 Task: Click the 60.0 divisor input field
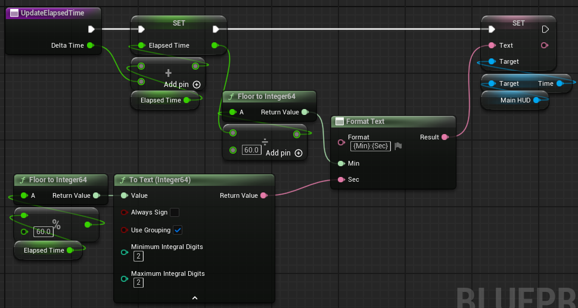251,150
